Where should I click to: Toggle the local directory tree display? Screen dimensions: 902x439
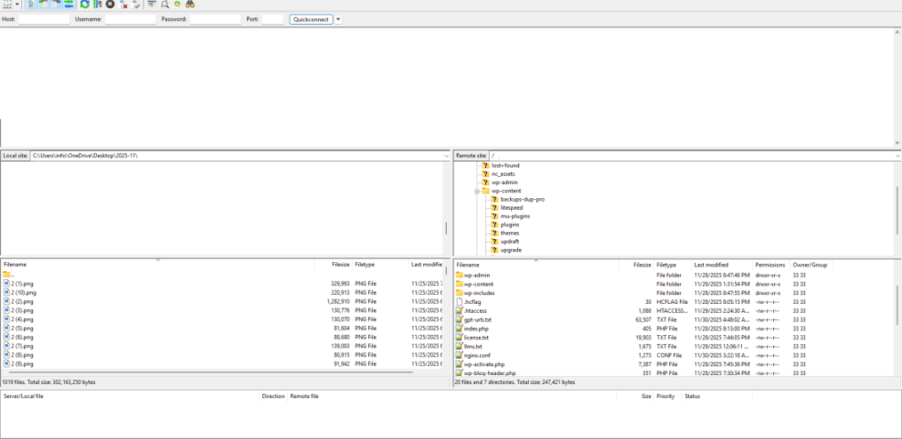click(x=43, y=5)
